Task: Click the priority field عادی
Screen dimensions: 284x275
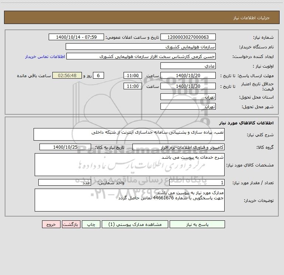Action: pyautogui.click(x=188, y=66)
